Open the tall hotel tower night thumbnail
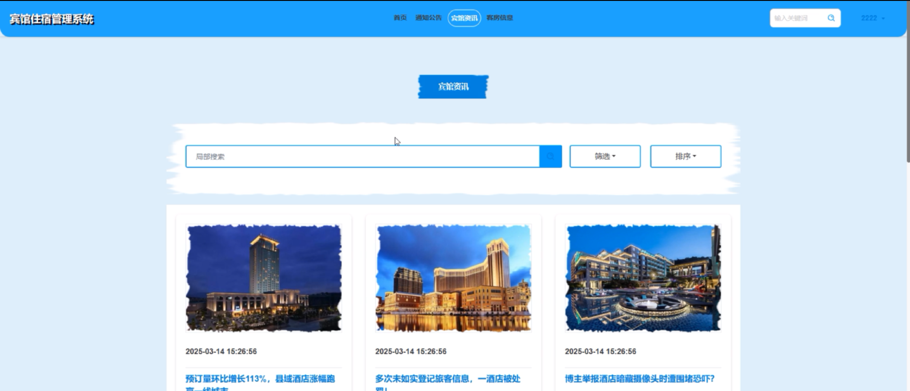The image size is (910, 391). click(264, 278)
